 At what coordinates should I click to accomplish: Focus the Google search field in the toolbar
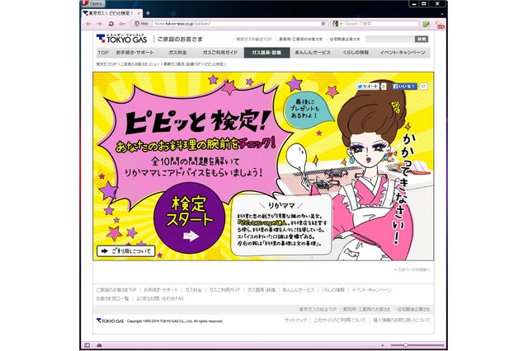(x=381, y=24)
